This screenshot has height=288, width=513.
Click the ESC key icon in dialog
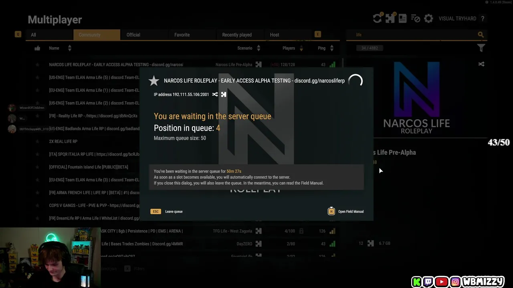(x=156, y=211)
